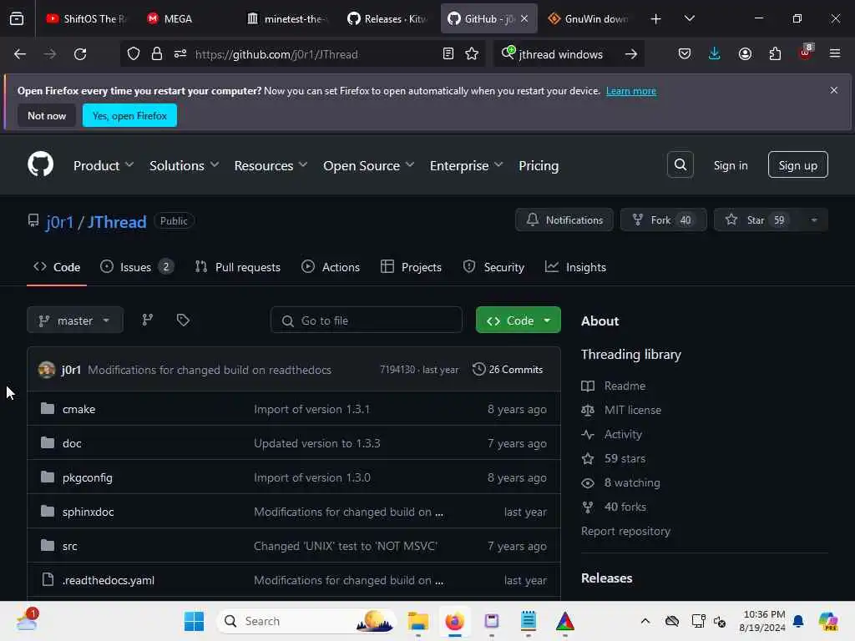The image size is (855, 641).
Task: Switch to the Issues tab
Action: pos(137,267)
